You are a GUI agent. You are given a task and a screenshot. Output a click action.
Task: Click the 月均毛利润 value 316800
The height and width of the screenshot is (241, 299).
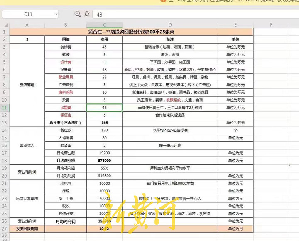(x=105, y=175)
